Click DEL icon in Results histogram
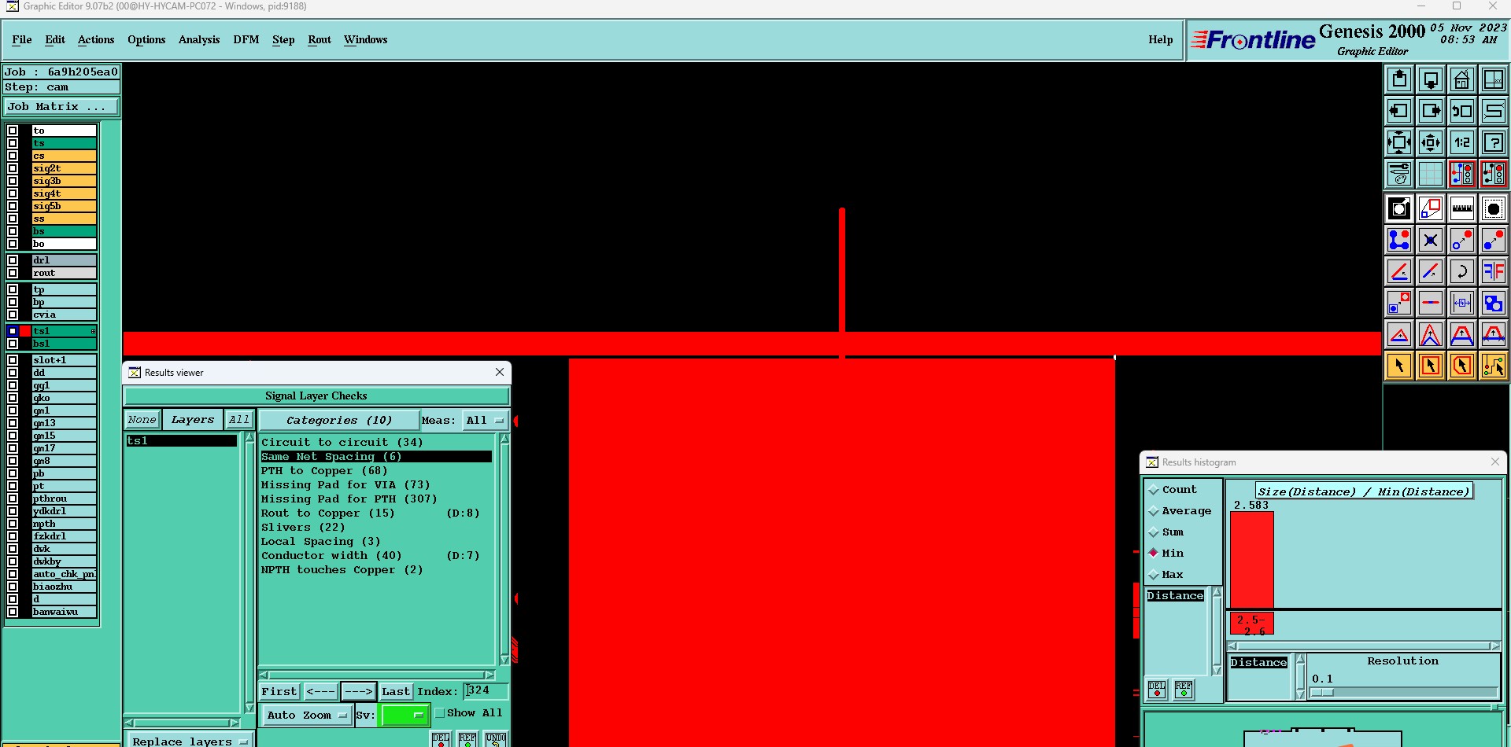Screen dimensions: 1511x747 tap(1157, 690)
